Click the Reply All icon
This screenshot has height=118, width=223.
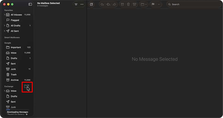[108, 4]
